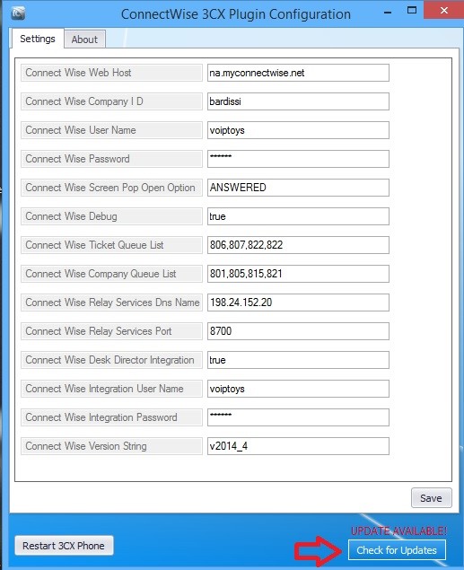Click the 'Connect Wise Company I D' label
This screenshot has height=570, width=464.
[x=111, y=101]
